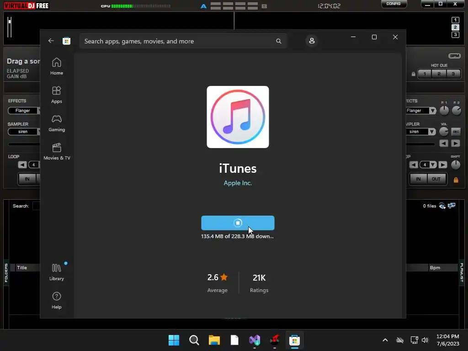
Task: Open right deck Flanger effect dropdown
Action: [432, 111]
